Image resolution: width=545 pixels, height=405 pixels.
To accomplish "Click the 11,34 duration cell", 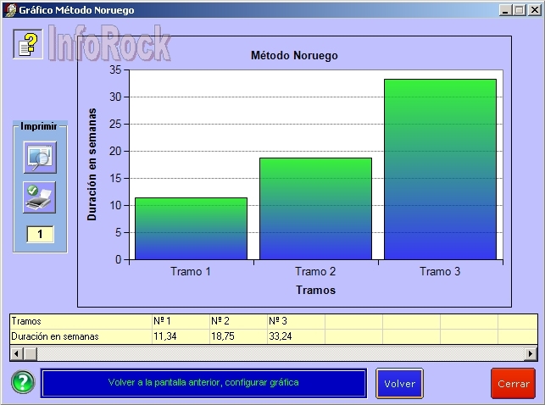I will [180, 336].
